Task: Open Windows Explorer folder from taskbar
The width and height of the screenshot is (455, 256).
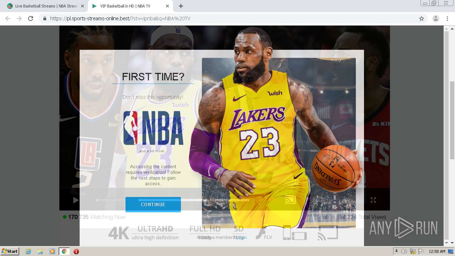Action: 40,251
